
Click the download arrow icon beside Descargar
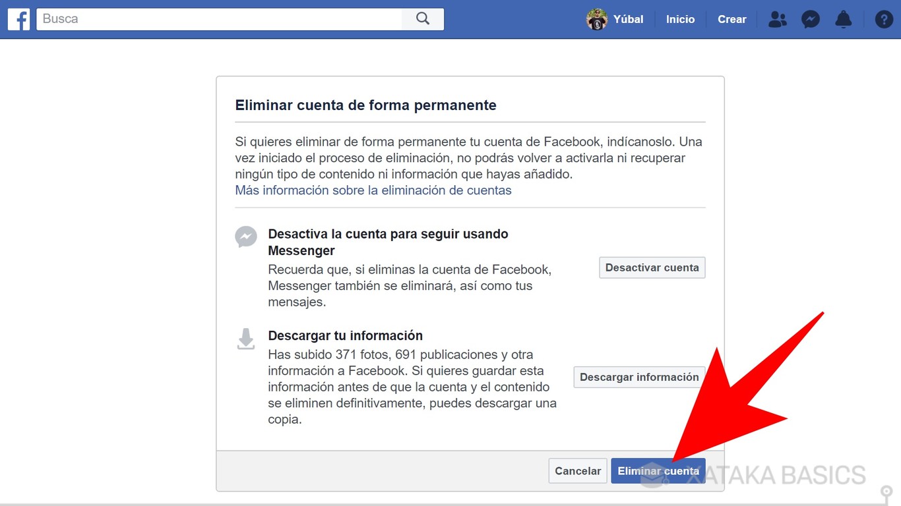pyautogui.click(x=246, y=339)
